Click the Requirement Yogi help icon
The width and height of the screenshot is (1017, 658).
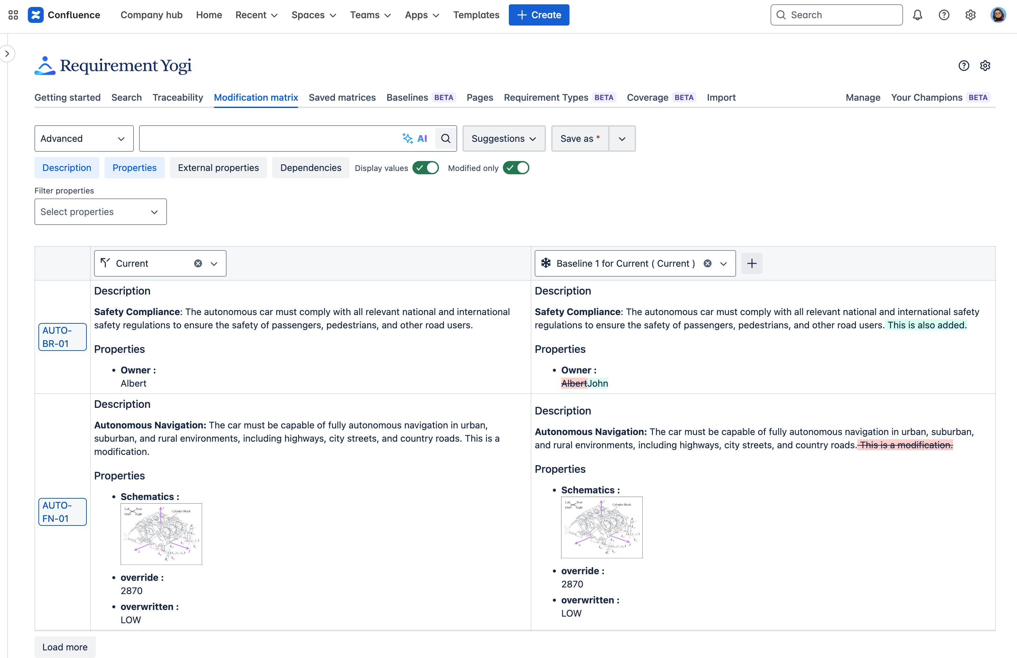point(963,65)
